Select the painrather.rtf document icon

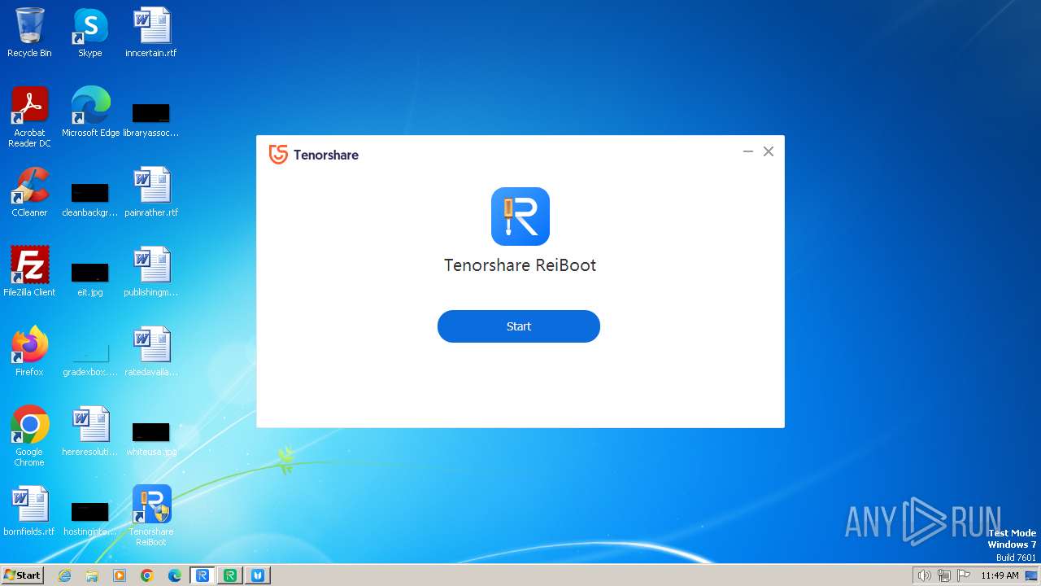tap(151, 192)
